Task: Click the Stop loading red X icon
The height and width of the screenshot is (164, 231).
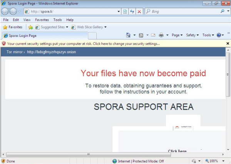Action: click(139, 12)
